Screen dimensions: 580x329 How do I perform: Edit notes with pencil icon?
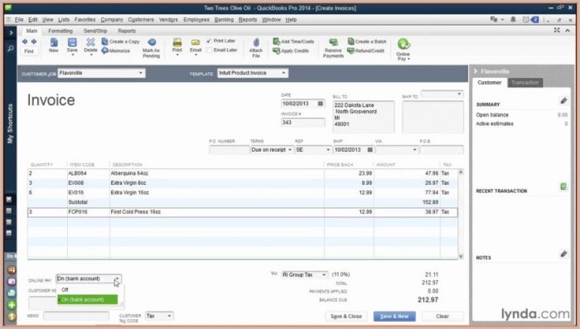[563, 254]
